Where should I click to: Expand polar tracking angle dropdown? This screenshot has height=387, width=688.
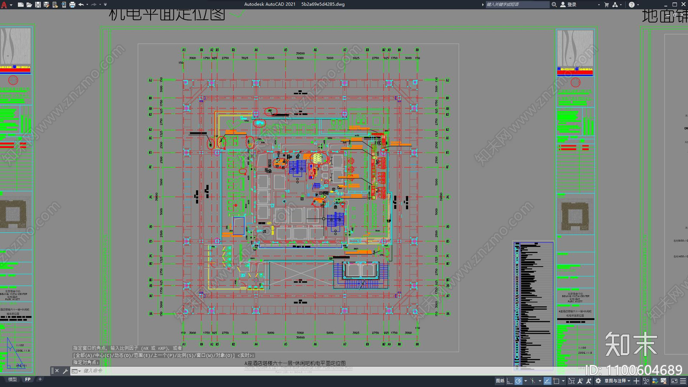click(525, 381)
